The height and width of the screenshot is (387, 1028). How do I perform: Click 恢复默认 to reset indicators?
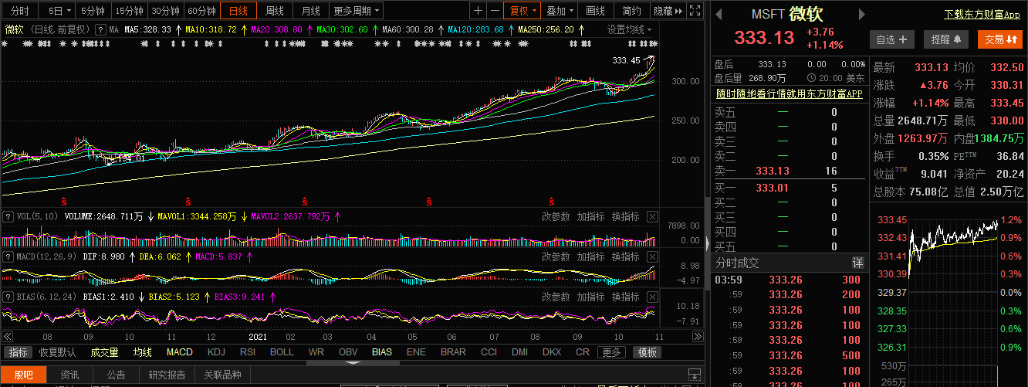point(58,352)
